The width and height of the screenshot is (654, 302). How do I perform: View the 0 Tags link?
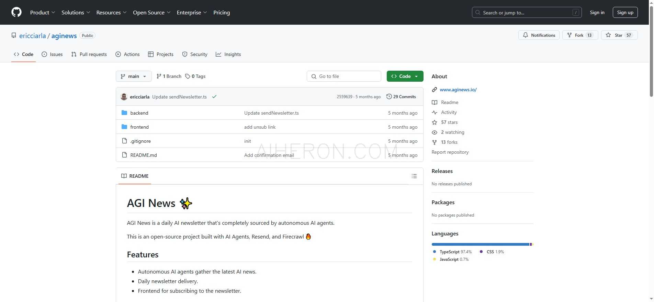[195, 76]
